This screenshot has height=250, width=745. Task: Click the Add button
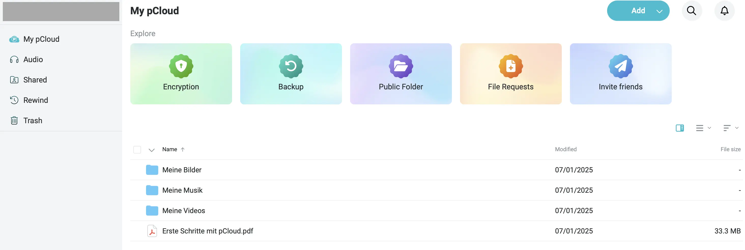pyautogui.click(x=638, y=11)
